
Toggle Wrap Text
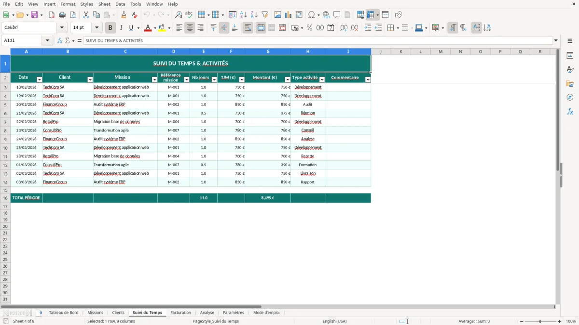click(248, 28)
